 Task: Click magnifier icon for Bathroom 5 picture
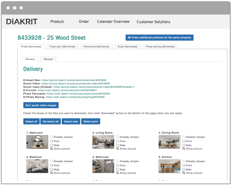[x=118, y=173]
